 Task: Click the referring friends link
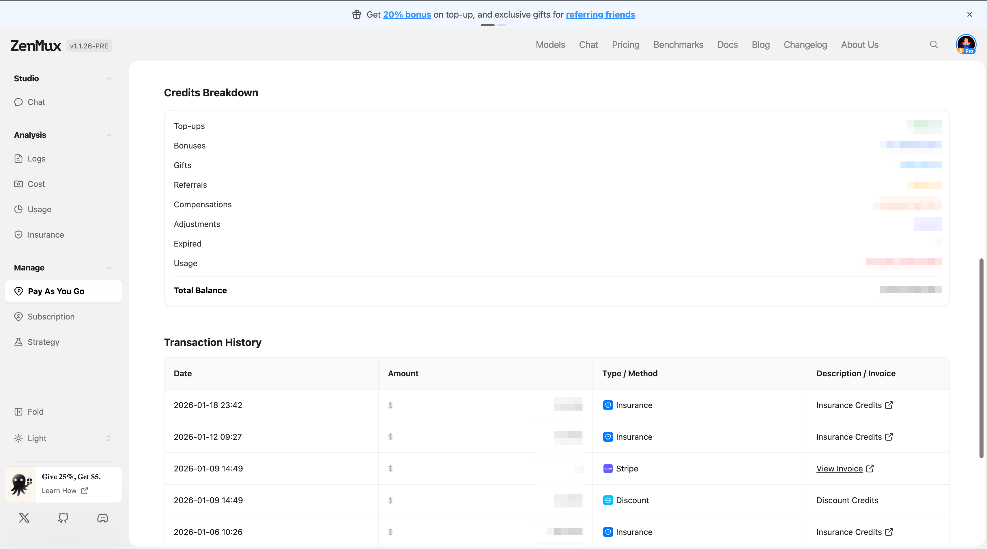(600, 14)
